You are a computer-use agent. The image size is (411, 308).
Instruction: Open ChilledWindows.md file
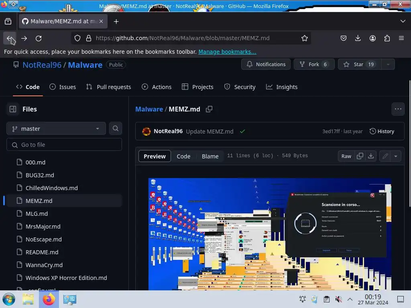[x=52, y=188]
